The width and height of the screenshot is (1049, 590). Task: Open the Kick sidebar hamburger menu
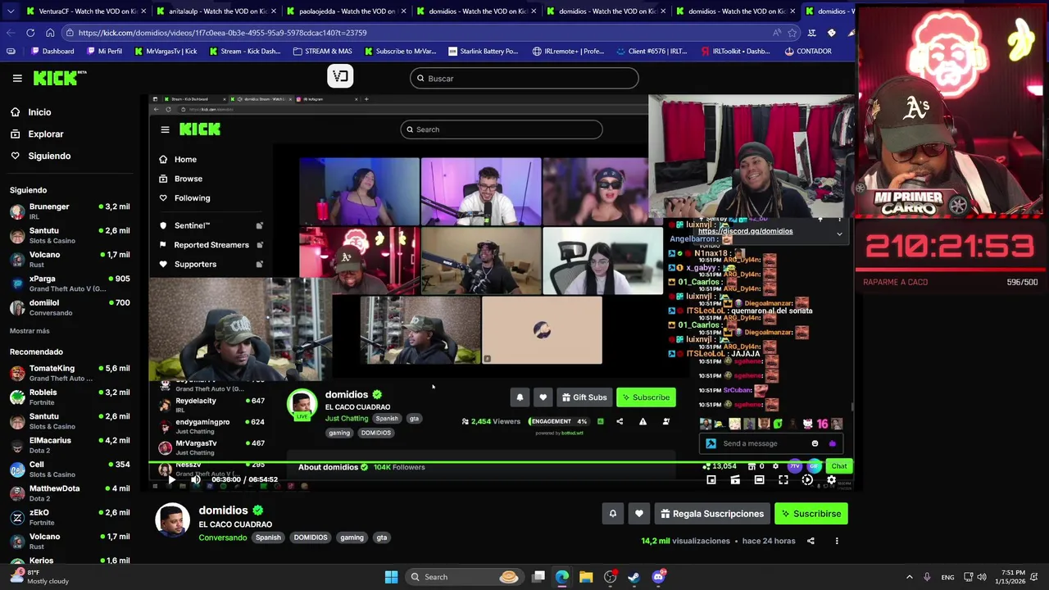tap(17, 78)
